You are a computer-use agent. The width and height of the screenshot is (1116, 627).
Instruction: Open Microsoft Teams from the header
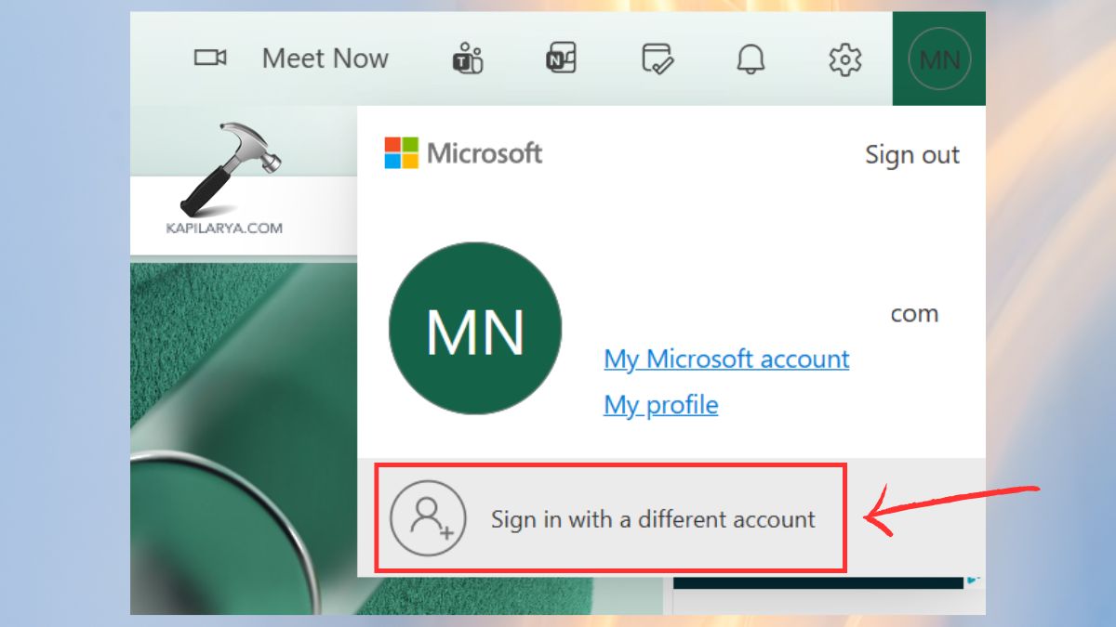468,58
